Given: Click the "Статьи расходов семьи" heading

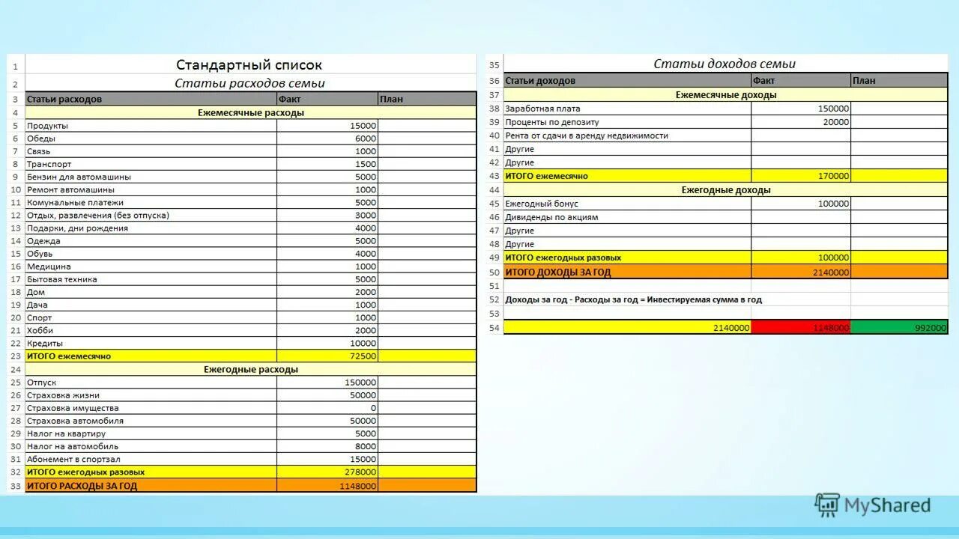Looking at the screenshot, I should coord(249,83).
